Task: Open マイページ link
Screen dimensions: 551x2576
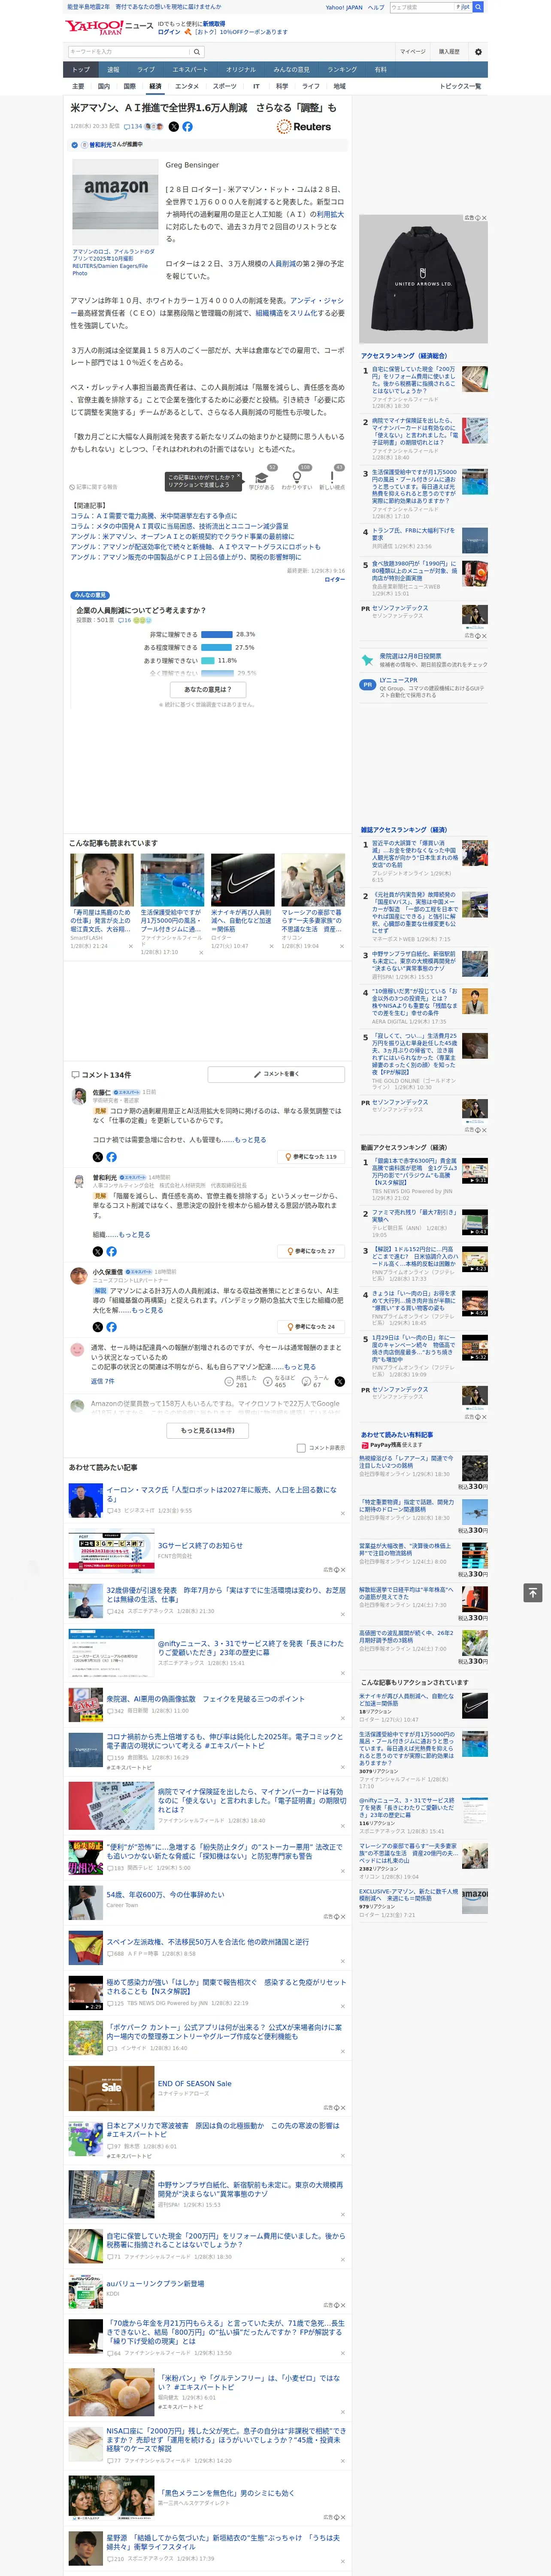Action: point(412,51)
